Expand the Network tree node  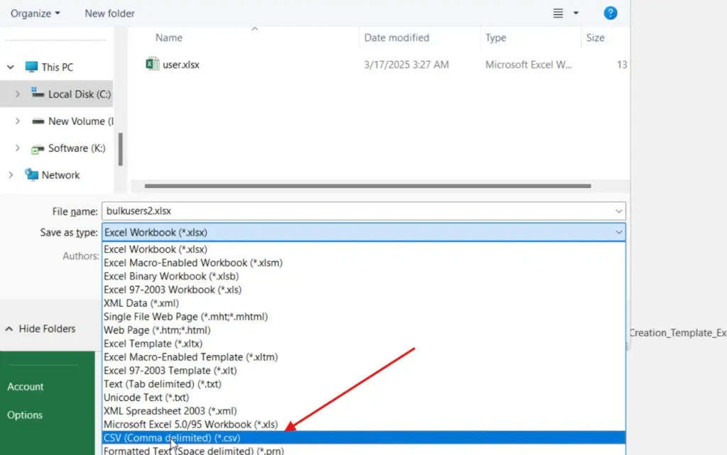(11, 175)
